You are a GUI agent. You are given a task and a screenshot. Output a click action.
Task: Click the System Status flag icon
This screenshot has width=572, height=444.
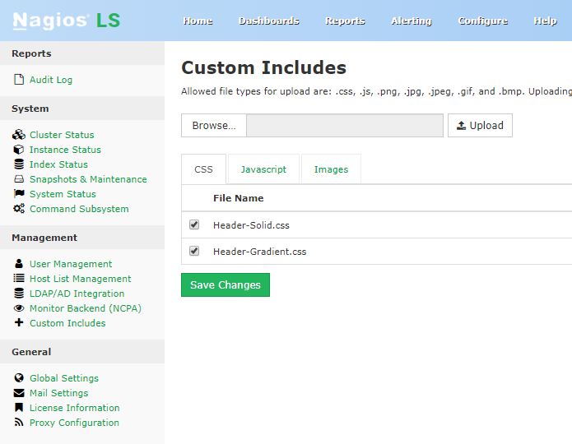pyautogui.click(x=19, y=194)
